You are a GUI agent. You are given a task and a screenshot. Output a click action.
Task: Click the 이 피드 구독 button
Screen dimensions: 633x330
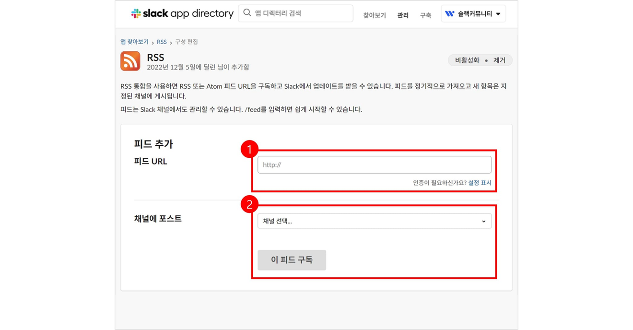tap(292, 260)
